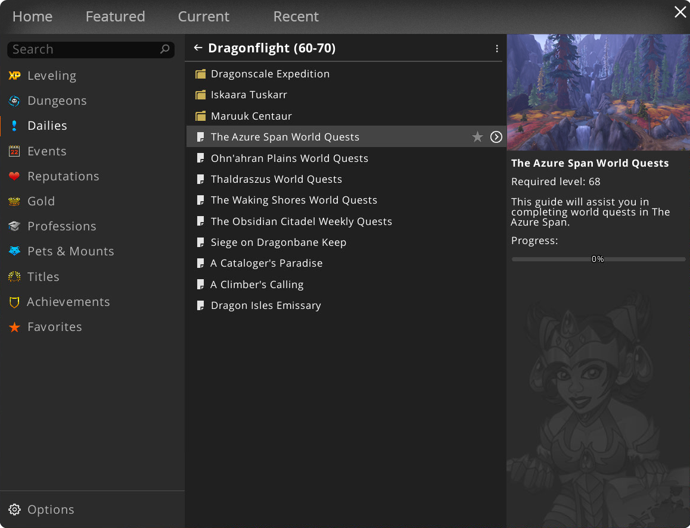Switch to the Current tab
The width and height of the screenshot is (690, 528).
(x=204, y=17)
